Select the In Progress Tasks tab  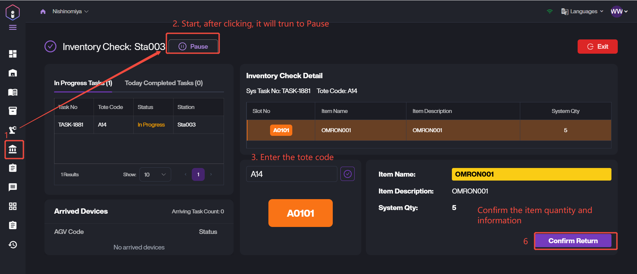click(x=83, y=83)
